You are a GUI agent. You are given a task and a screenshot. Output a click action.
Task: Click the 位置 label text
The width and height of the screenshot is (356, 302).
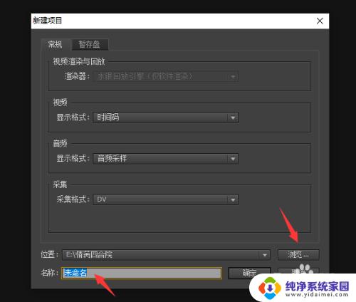click(x=49, y=254)
